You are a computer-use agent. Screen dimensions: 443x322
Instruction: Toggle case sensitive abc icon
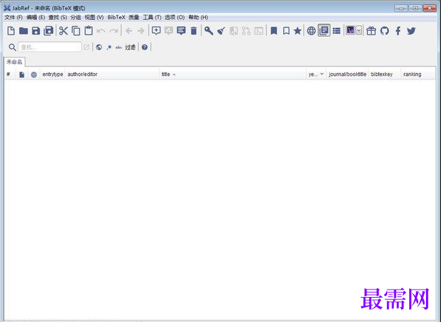[118, 48]
